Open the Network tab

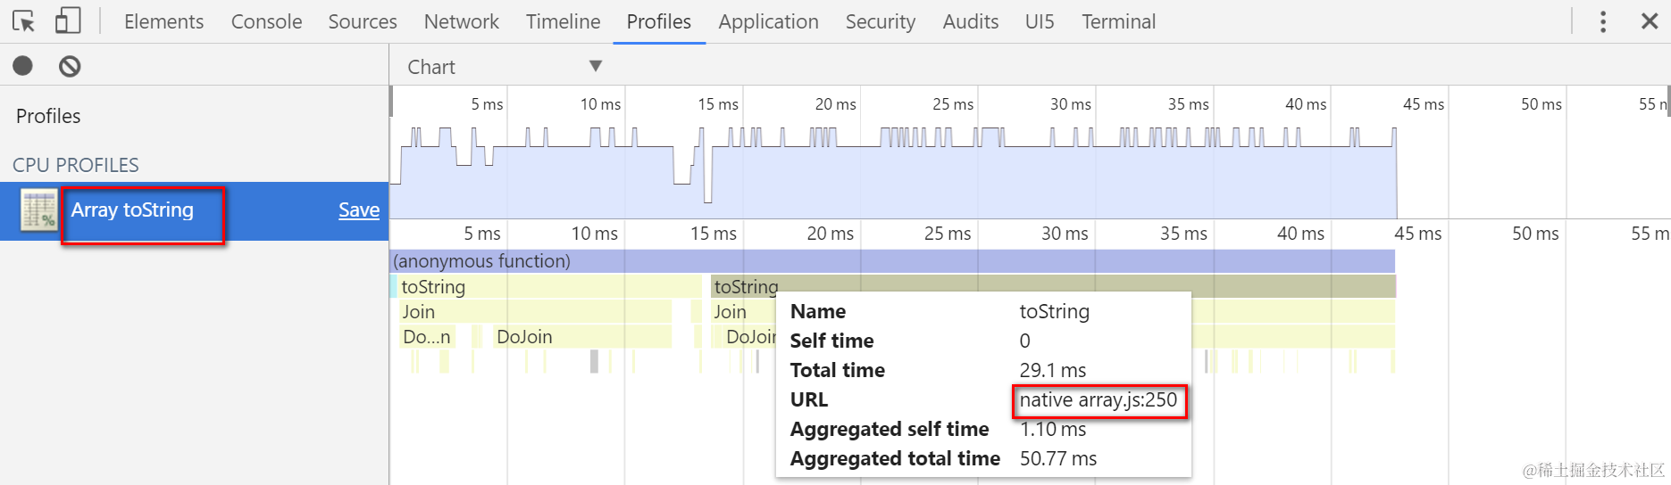(461, 21)
